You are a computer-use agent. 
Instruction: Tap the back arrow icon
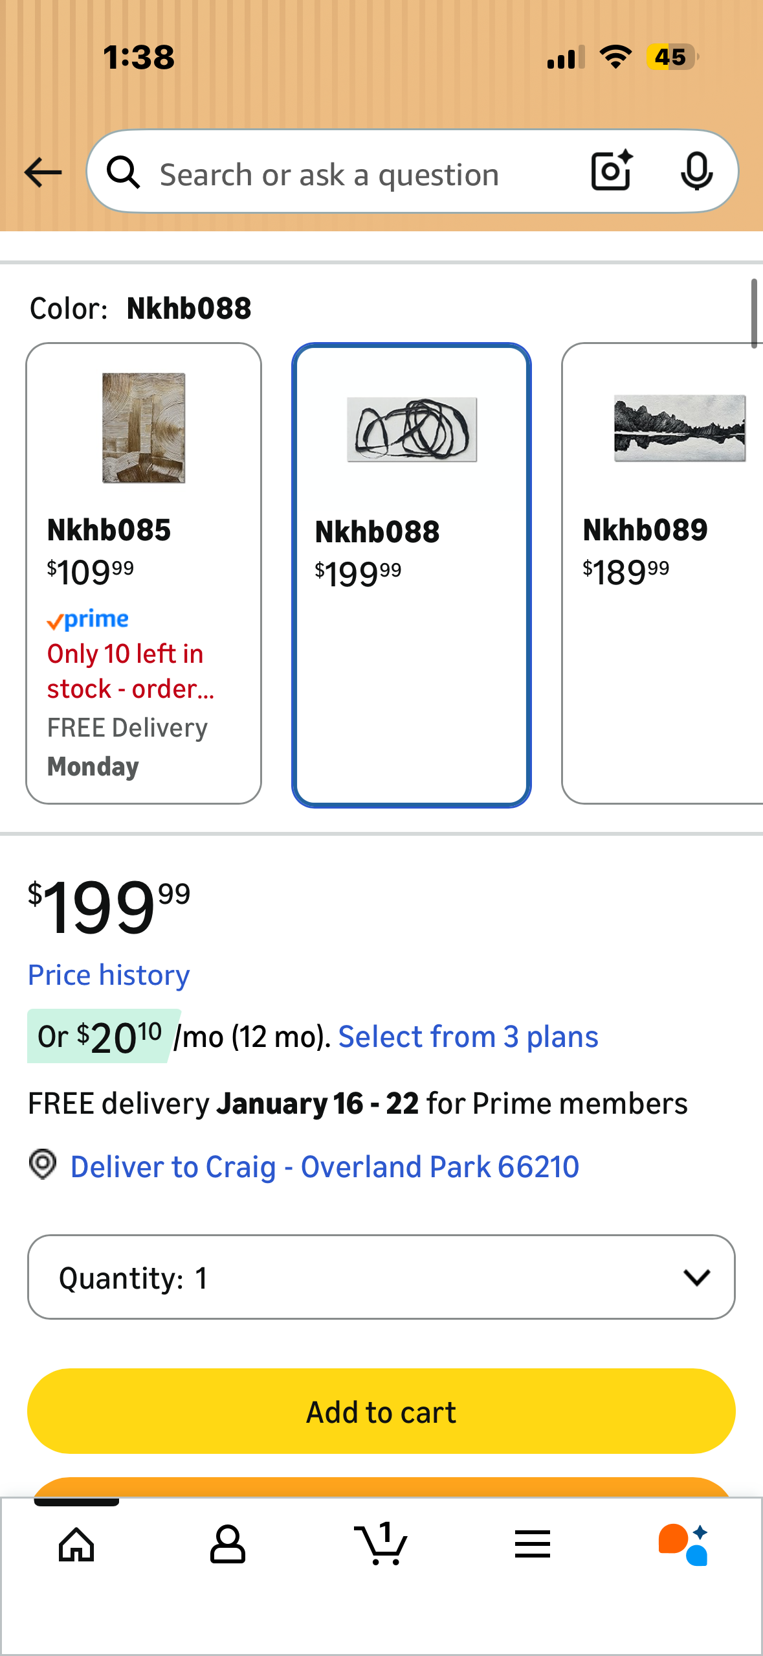[x=43, y=173]
